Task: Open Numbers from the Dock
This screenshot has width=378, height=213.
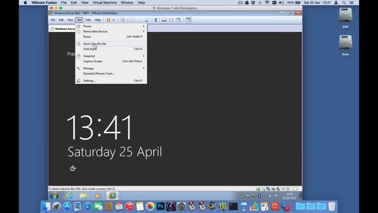Action: pyautogui.click(x=254, y=206)
